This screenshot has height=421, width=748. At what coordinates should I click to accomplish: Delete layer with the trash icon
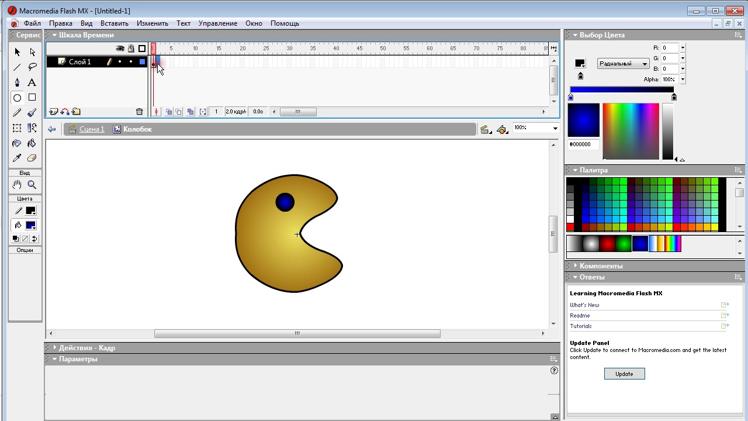(x=139, y=112)
